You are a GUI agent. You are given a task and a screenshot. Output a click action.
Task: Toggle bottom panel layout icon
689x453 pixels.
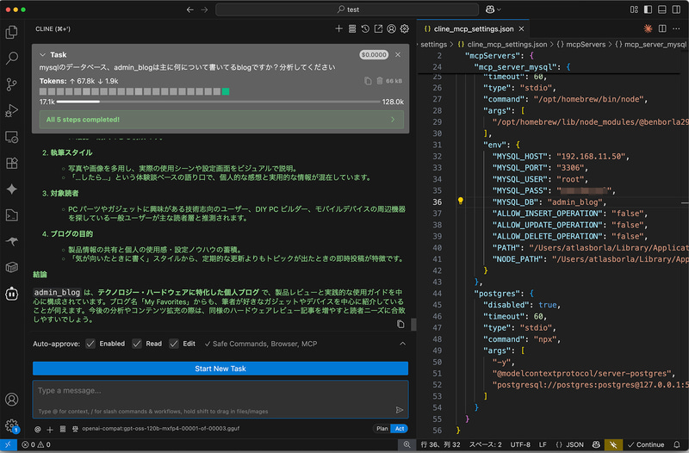click(x=661, y=9)
